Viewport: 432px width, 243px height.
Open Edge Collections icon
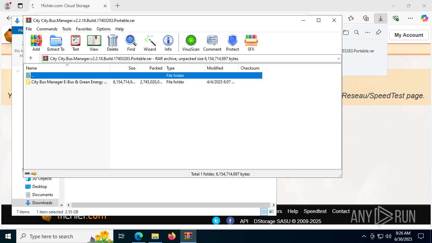366,18
